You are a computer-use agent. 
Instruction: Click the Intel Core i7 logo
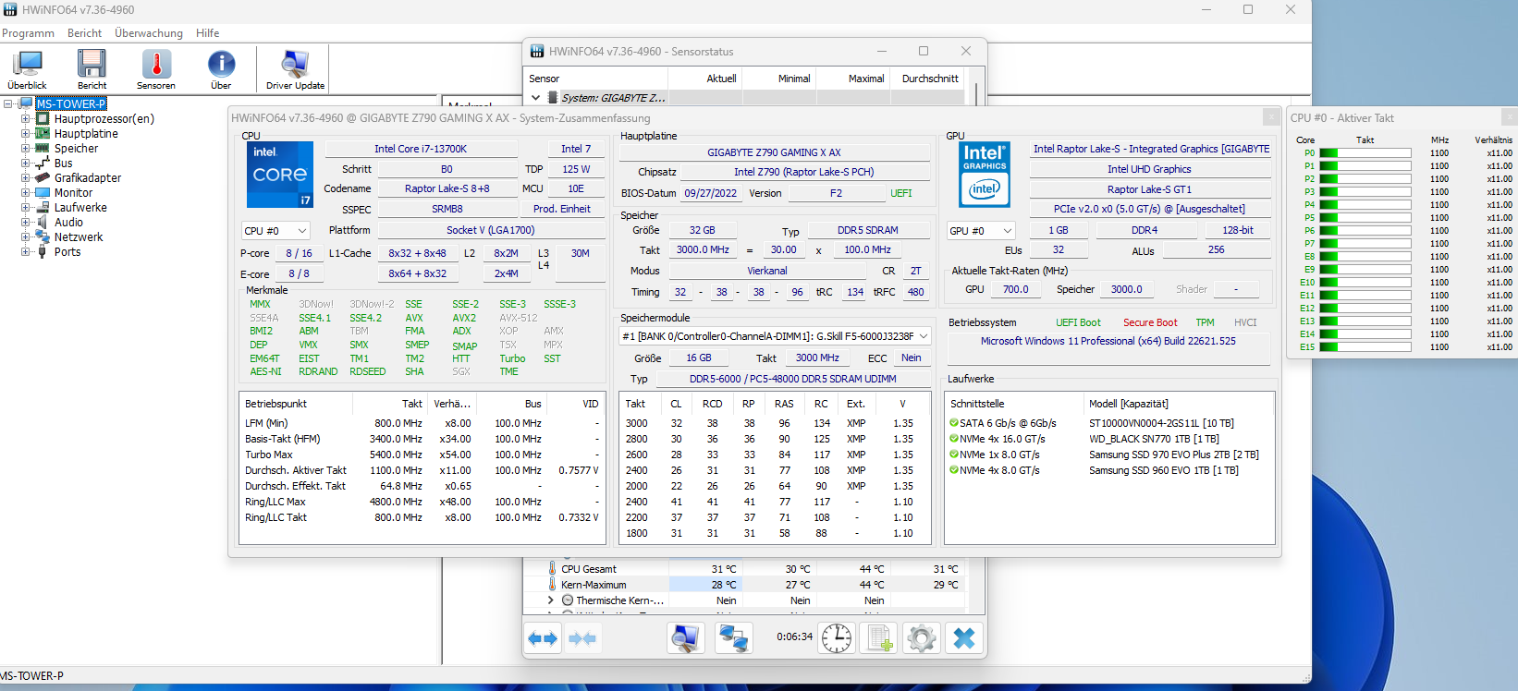[280, 175]
